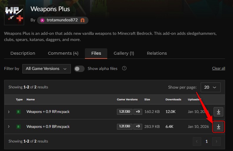Screen dimensions: 233x151
Task: Click the Weapons Plus project logo
Action: (14, 15)
